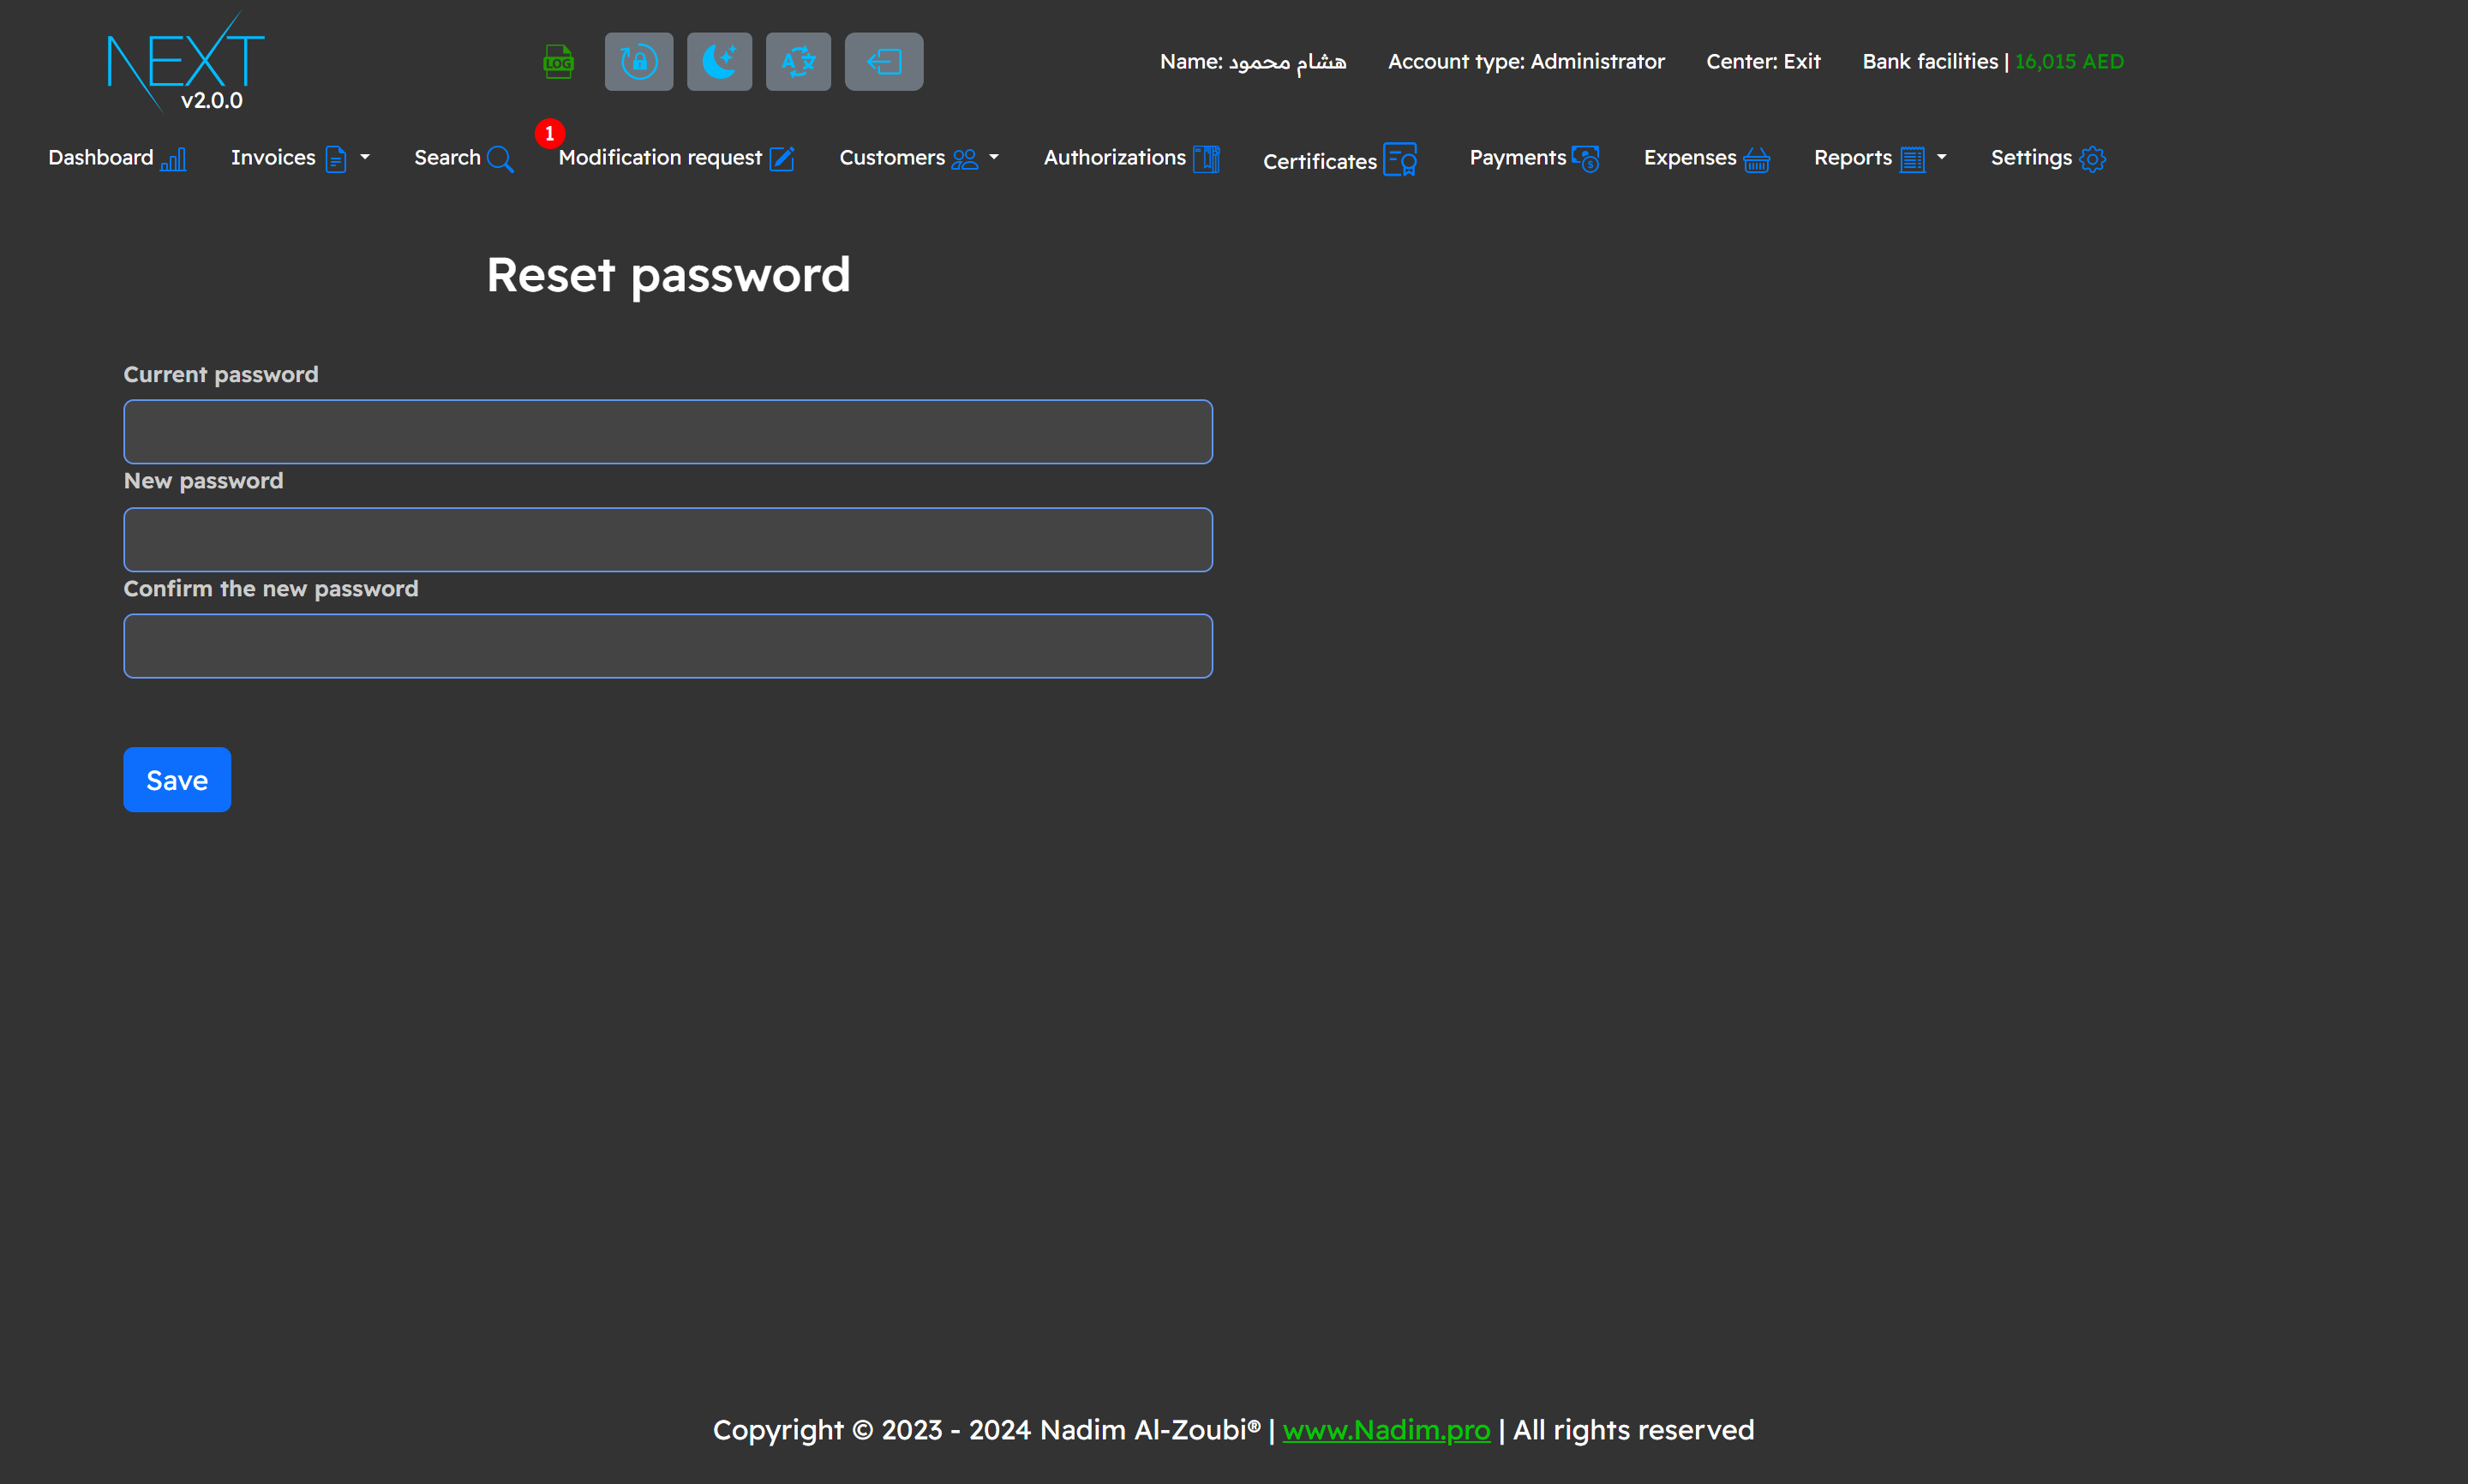Open the Dashboard menu item
The width and height of the screenshot is (2468, 1484).
click(x=117, y=158)
